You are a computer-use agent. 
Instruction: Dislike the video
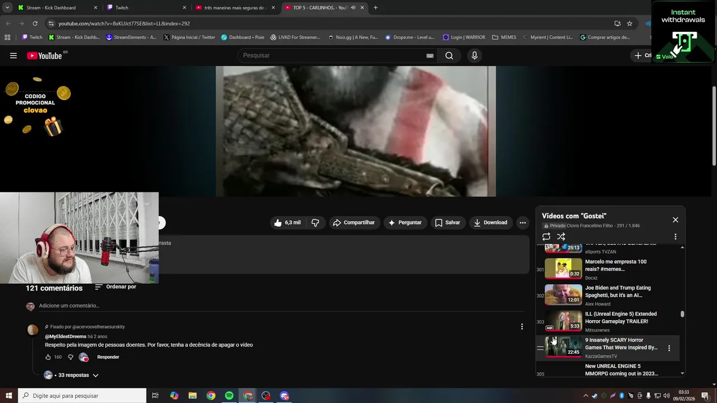tap(315, 222)
